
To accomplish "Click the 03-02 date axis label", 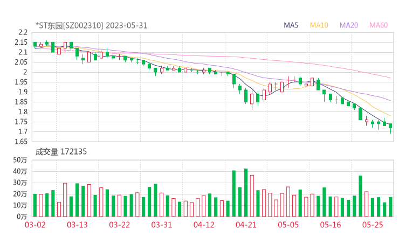I will click(x=35, y=225).
